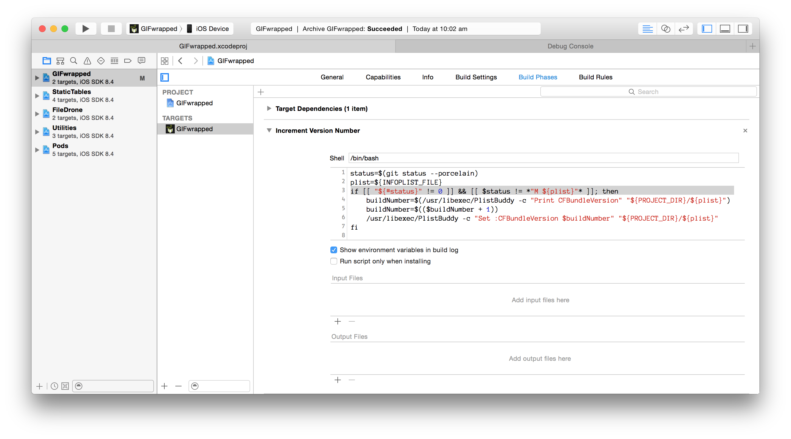The width and height of the screenshot is (791, 439).
Task: Select GIFwrapped under TARGETS
Action: (205, 129)
